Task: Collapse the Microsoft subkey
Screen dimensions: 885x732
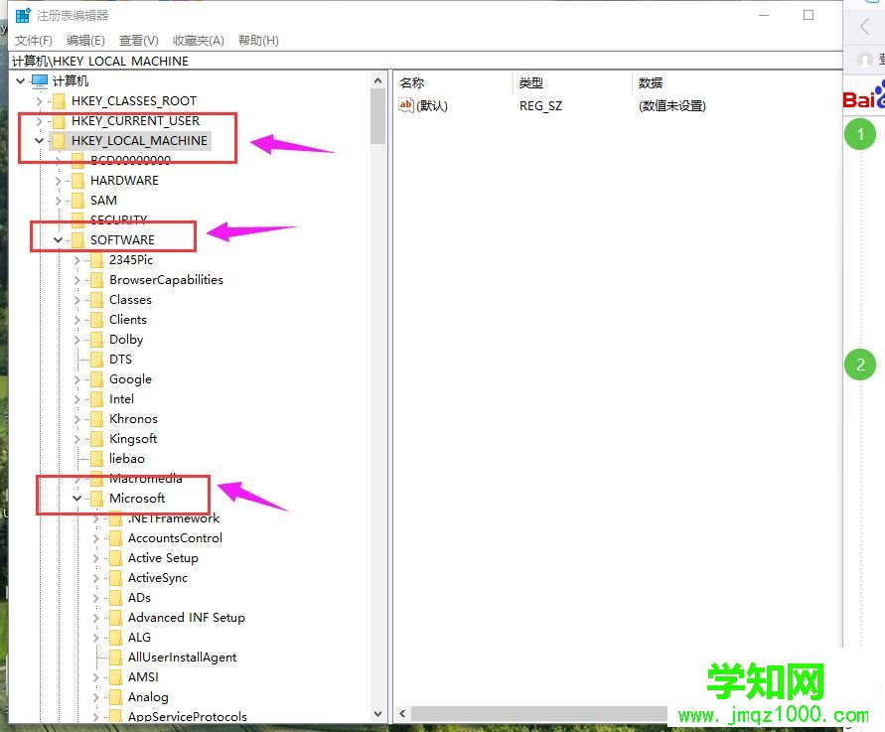Action: click(x=75, y=498)
